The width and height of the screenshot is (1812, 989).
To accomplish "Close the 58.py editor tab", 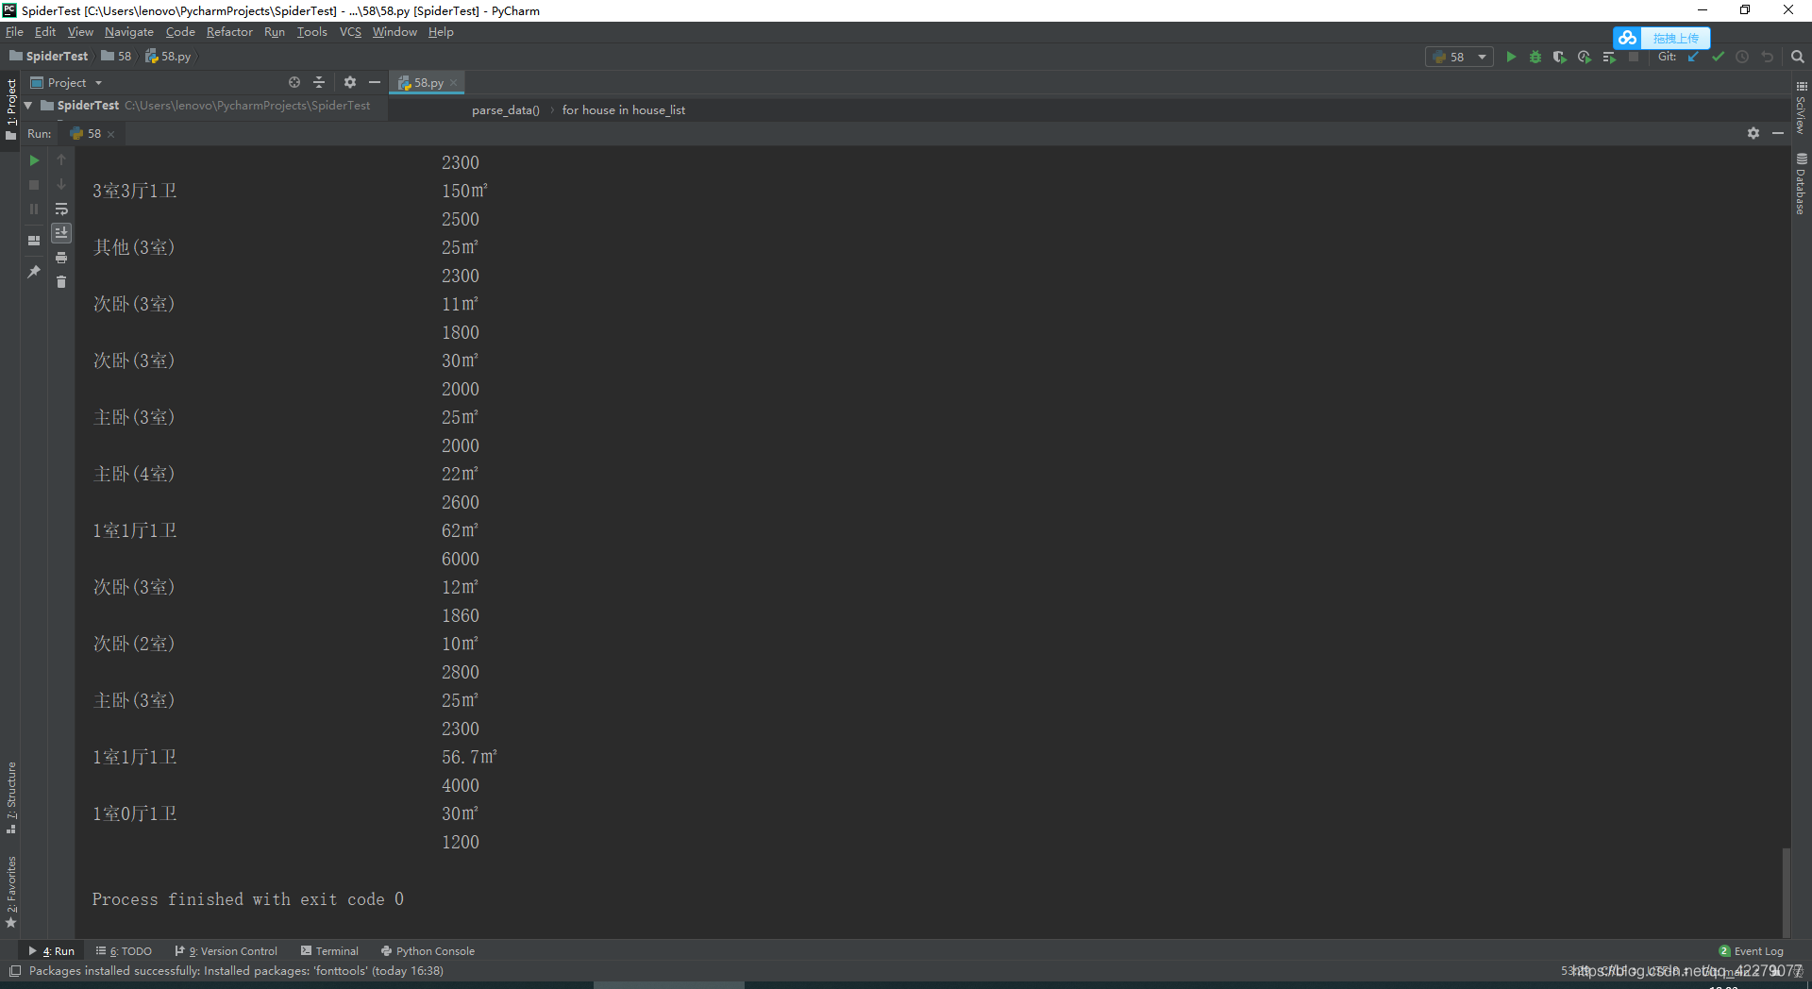I will tap(454, 83).
